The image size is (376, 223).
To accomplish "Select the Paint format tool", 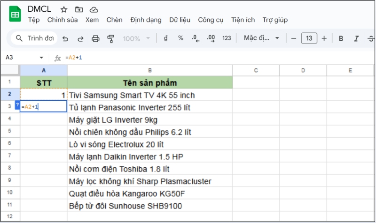I will 110,38.
